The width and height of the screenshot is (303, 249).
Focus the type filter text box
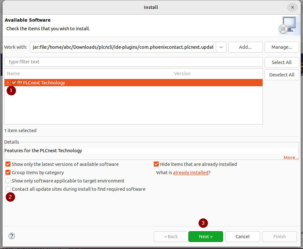pos(133,62)
